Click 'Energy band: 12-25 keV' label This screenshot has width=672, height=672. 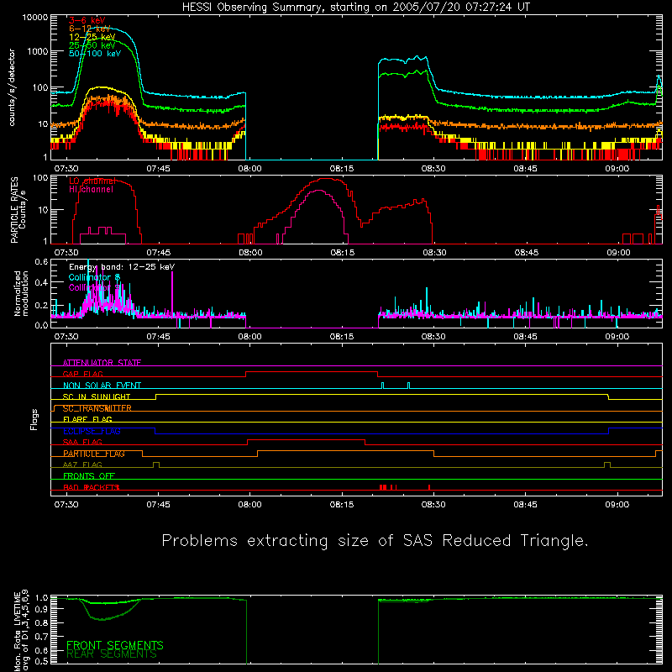pyautogui.click(x=122, y=267)
